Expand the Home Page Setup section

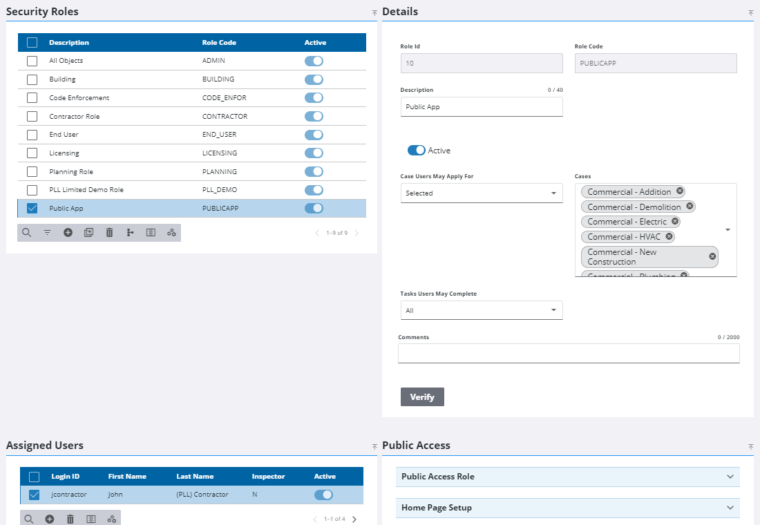567,508
